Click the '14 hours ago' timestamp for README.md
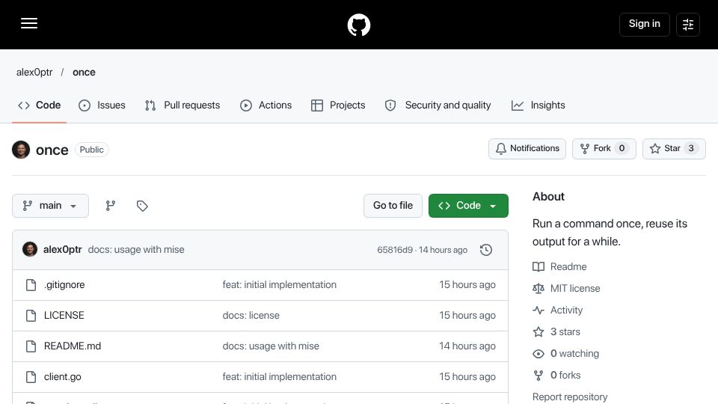Screen dimensions: 718x404 click(x=467, y=346)
